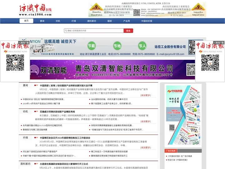
Task: Open link 《中国纺织报》社广告价格表
Action: (180, 156)
